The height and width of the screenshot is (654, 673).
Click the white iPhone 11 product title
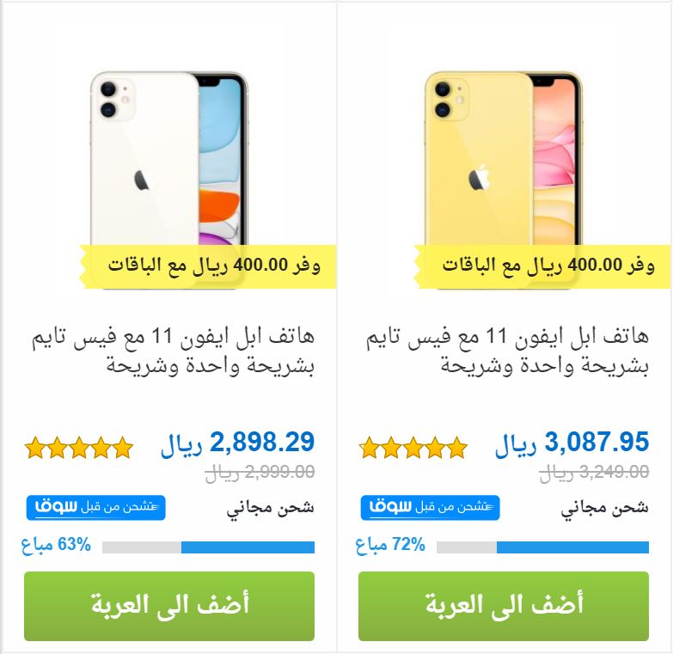point(173,351)
